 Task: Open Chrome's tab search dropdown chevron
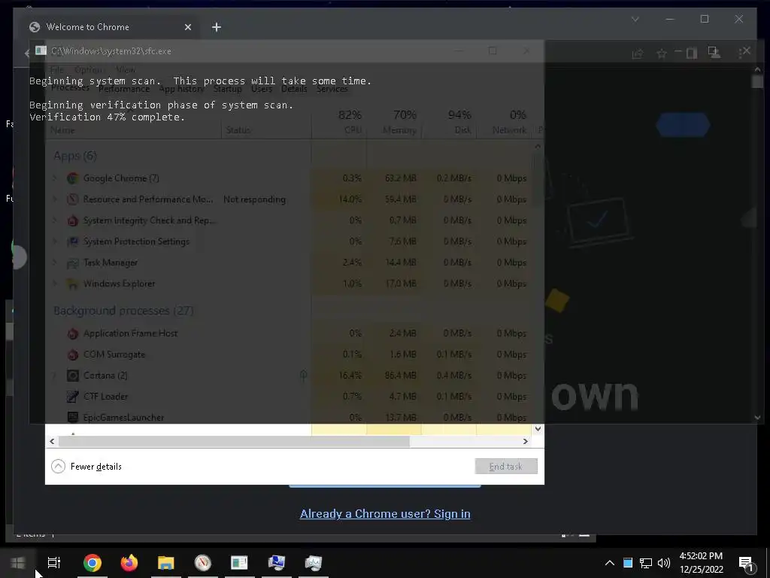(635, 20)
